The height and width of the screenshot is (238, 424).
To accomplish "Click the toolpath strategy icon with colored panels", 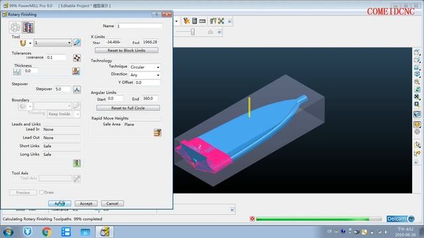I will [x=28, y=27].
